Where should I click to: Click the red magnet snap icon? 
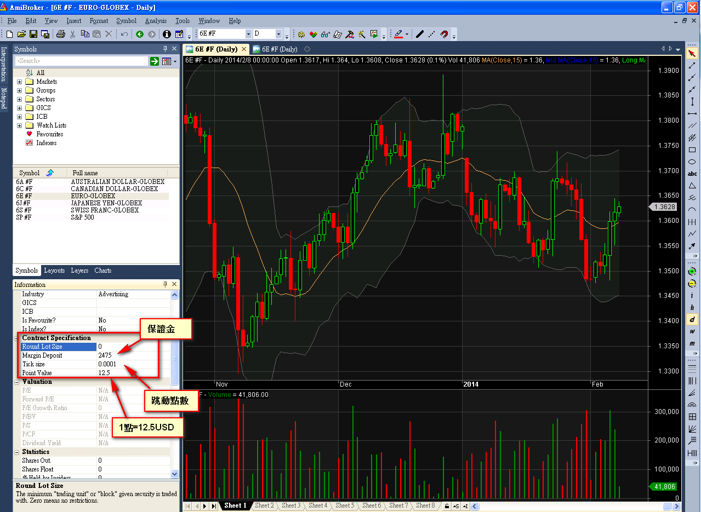(x=444, y=34)
